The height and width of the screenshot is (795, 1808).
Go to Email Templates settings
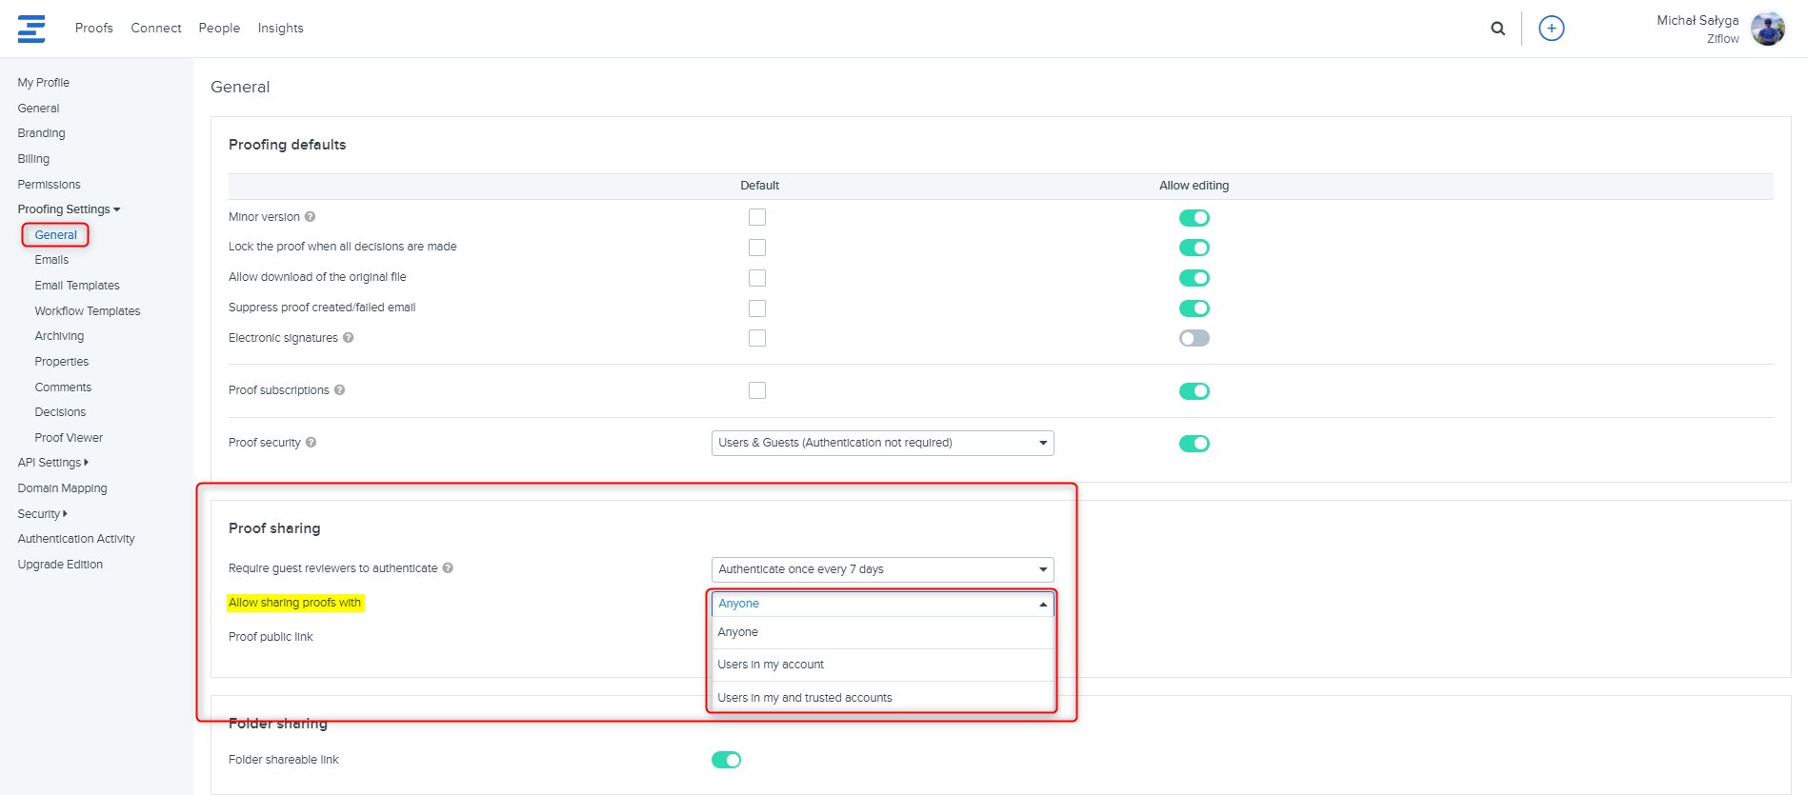(x=77, y=286)
